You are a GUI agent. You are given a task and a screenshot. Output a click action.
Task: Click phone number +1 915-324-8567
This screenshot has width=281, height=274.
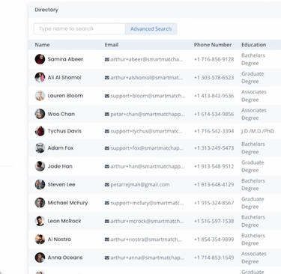click(214, 203)
